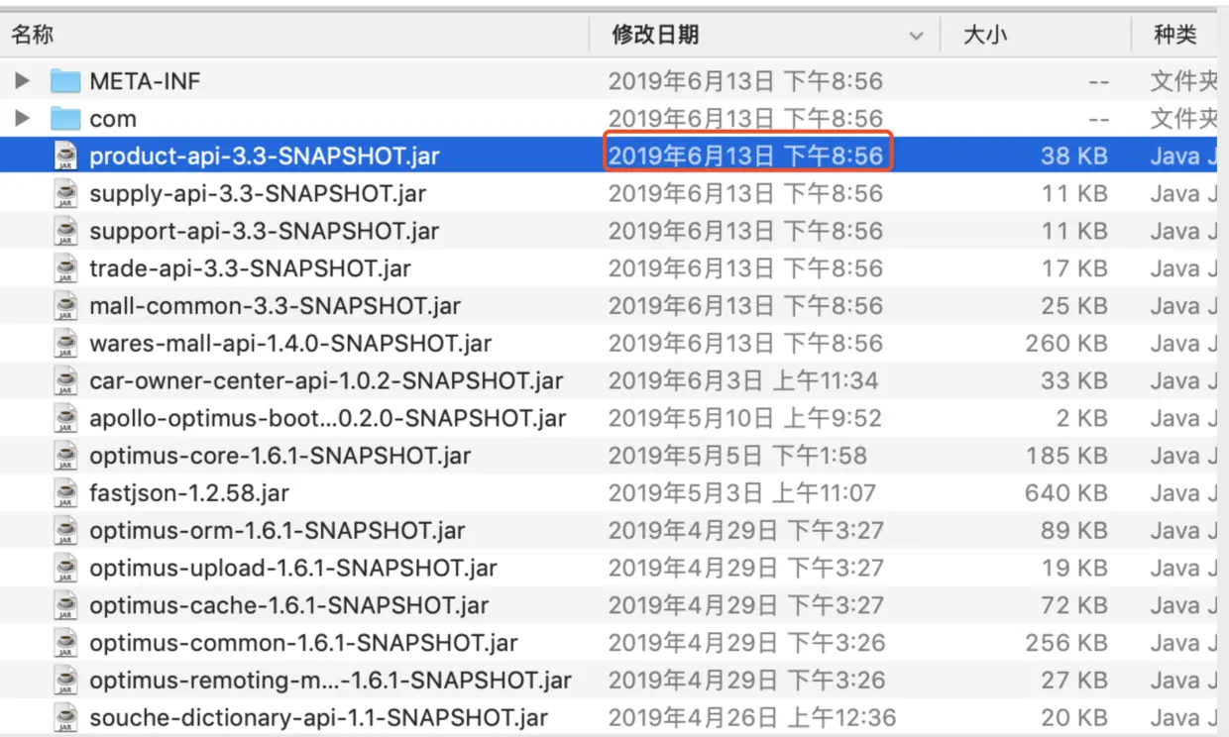1229x737 pixels.
Task: Click the 89 KB size of optimus-orm
Action: 1073,531
